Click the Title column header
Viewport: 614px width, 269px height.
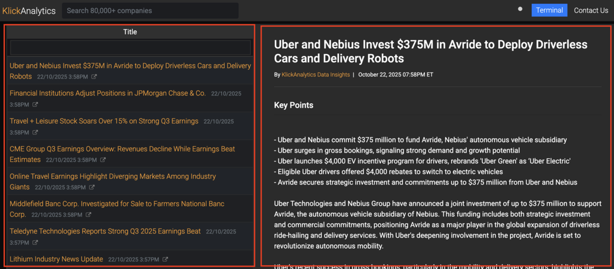coord(130,32)
